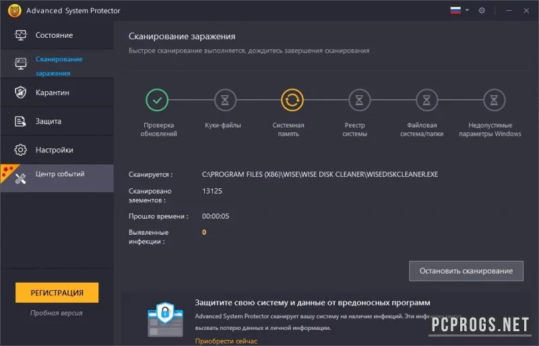Click the active Системная память scan icon

(x=292, y=100)
